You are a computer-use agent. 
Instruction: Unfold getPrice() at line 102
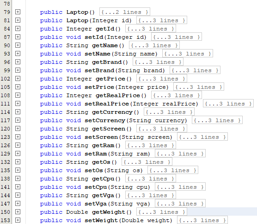point(18,79)
